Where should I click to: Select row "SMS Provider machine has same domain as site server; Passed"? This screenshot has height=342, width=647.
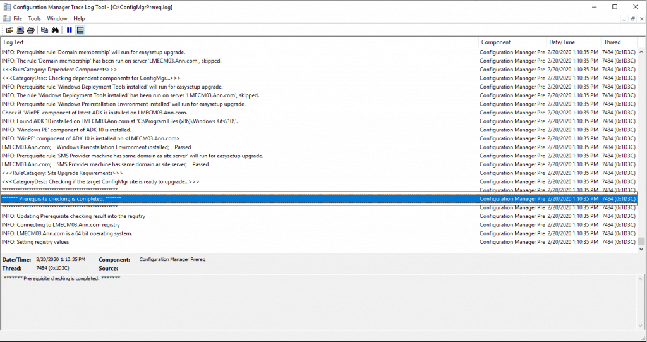[x=319, y=164]
